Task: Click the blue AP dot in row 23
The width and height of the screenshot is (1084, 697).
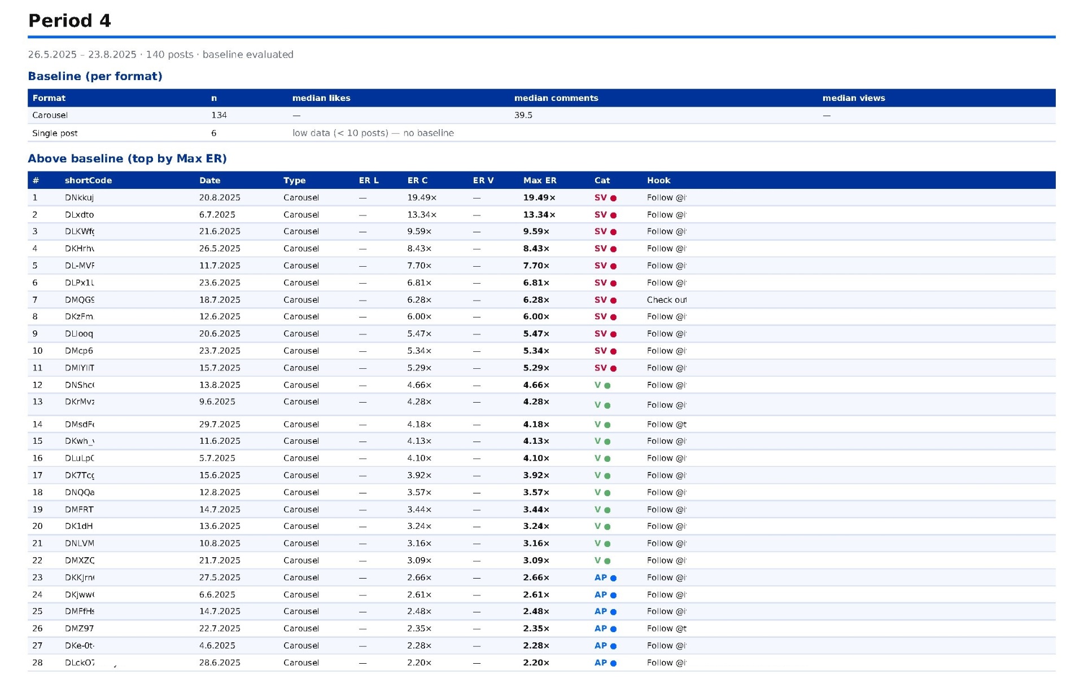Action: [613, 578]
